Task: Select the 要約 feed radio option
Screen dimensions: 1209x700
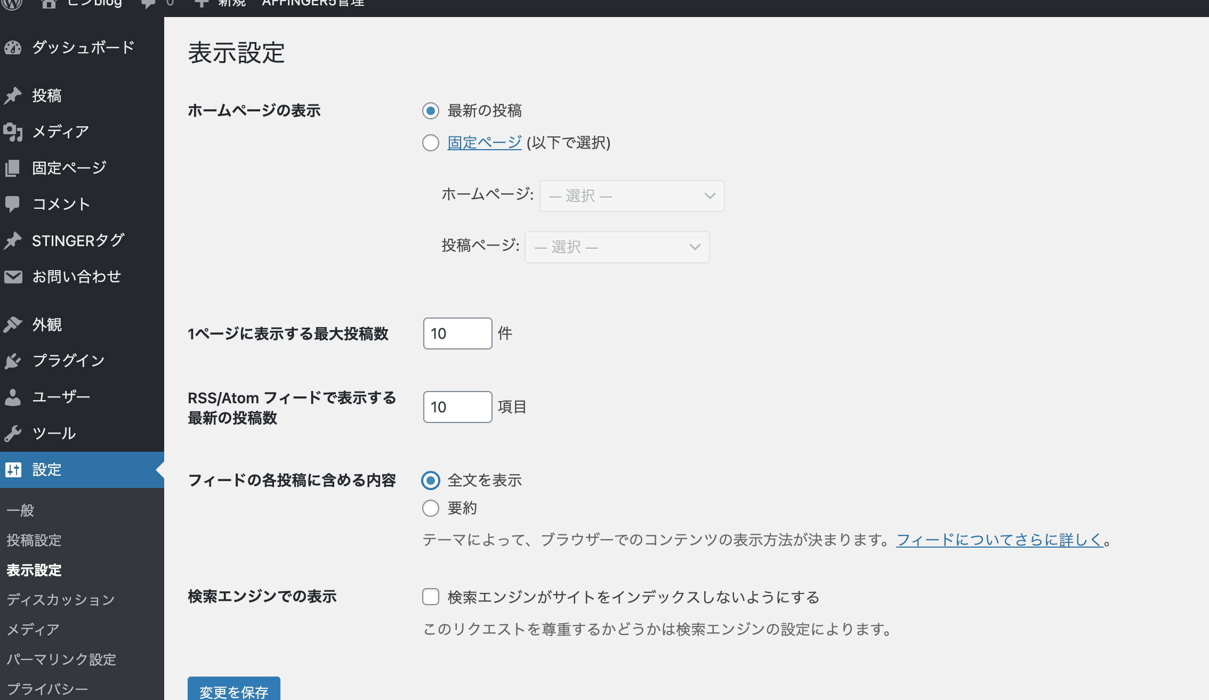Action: 431,508
